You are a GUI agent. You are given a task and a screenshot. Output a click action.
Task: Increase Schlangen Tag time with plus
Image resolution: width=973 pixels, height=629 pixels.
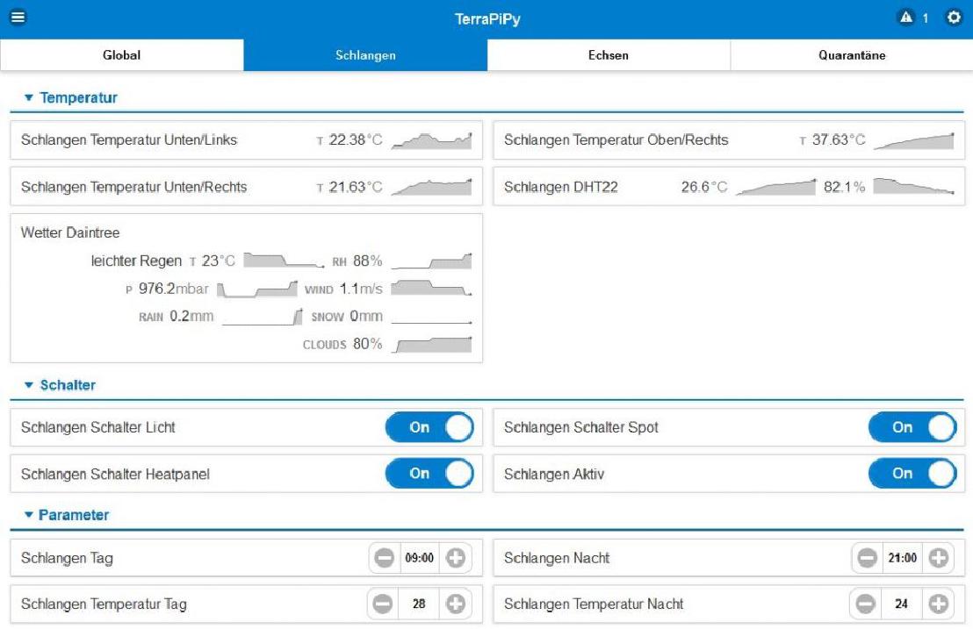point(455,558)
